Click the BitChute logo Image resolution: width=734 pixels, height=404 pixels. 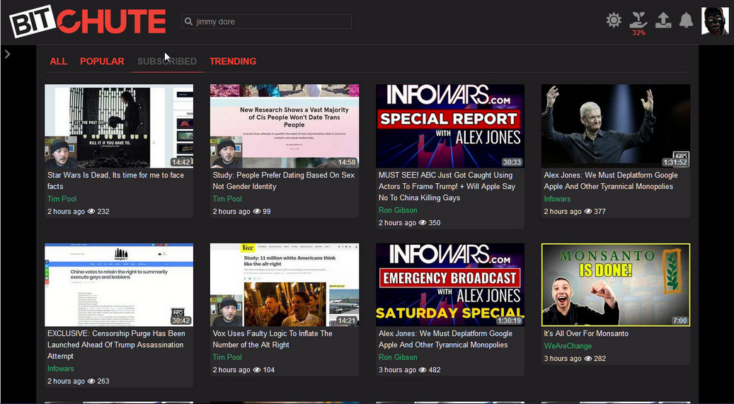(x=87, y=22)
